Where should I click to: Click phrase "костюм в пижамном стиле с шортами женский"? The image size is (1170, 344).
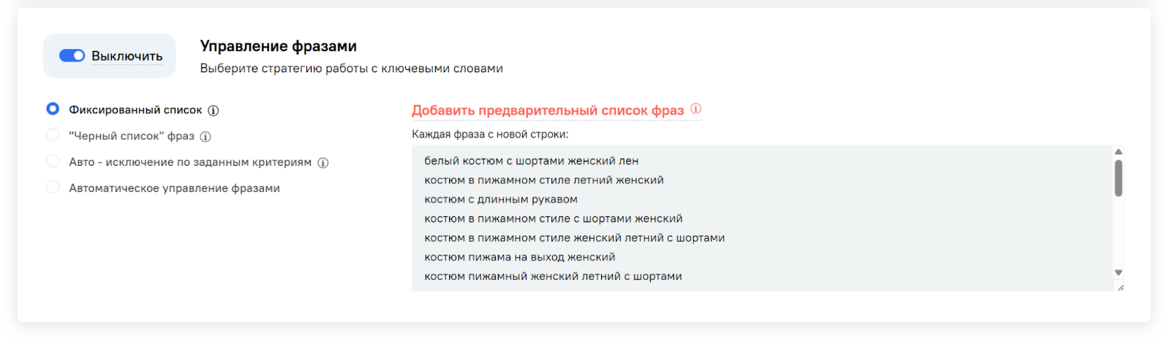pos(554,218)
